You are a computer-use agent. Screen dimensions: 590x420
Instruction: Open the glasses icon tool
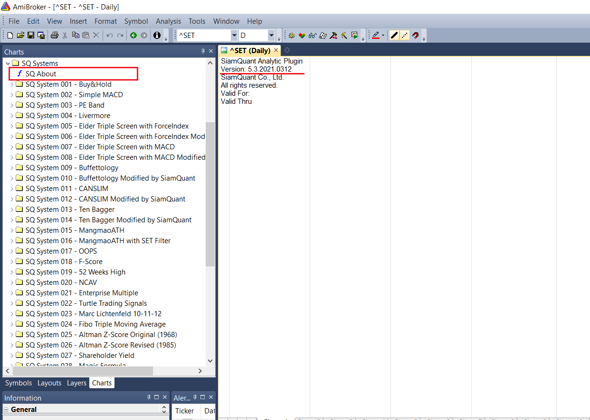[x=312, y=36]
